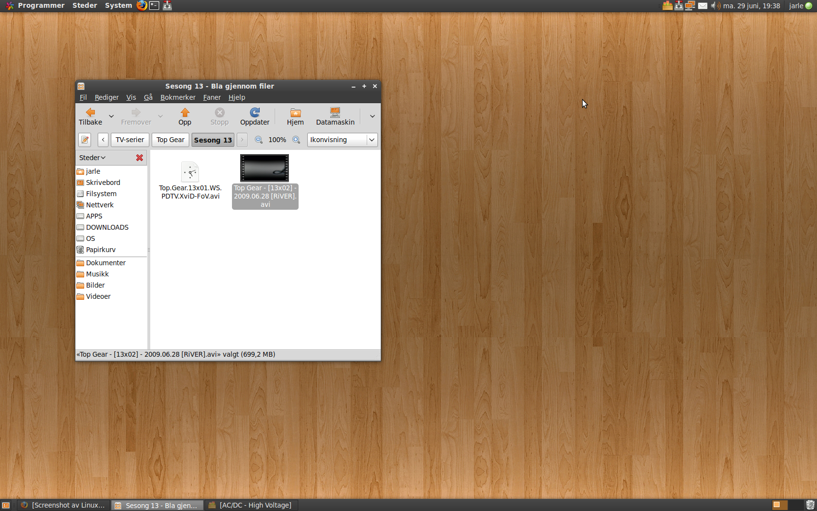
Task: Zoom in with the plus magnifier
Action: [296, 140]
